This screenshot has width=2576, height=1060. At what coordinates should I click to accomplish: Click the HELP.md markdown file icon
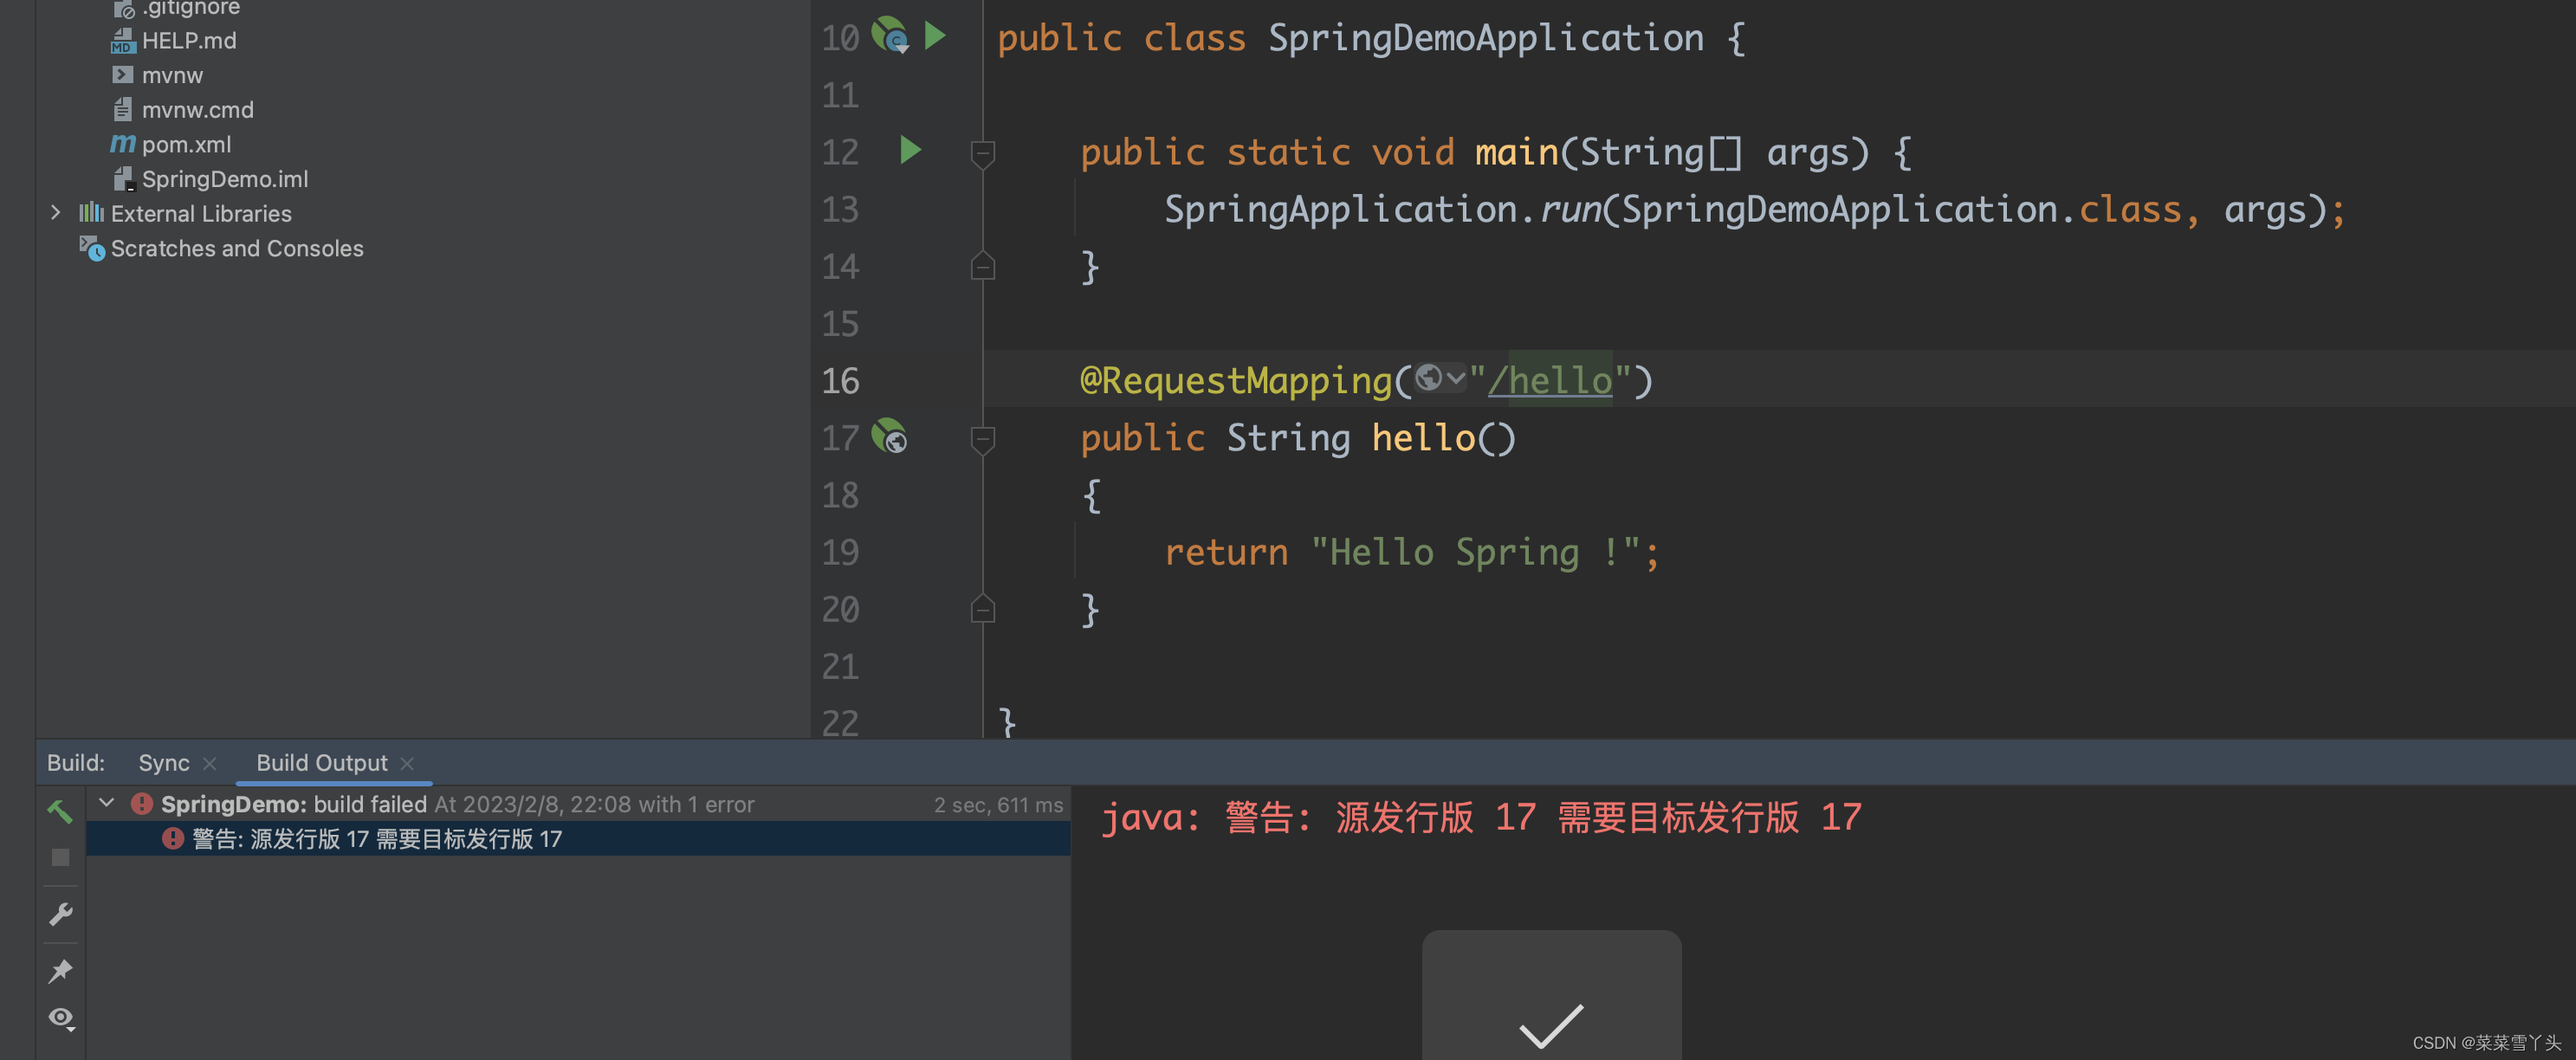[x=122, y=41]
